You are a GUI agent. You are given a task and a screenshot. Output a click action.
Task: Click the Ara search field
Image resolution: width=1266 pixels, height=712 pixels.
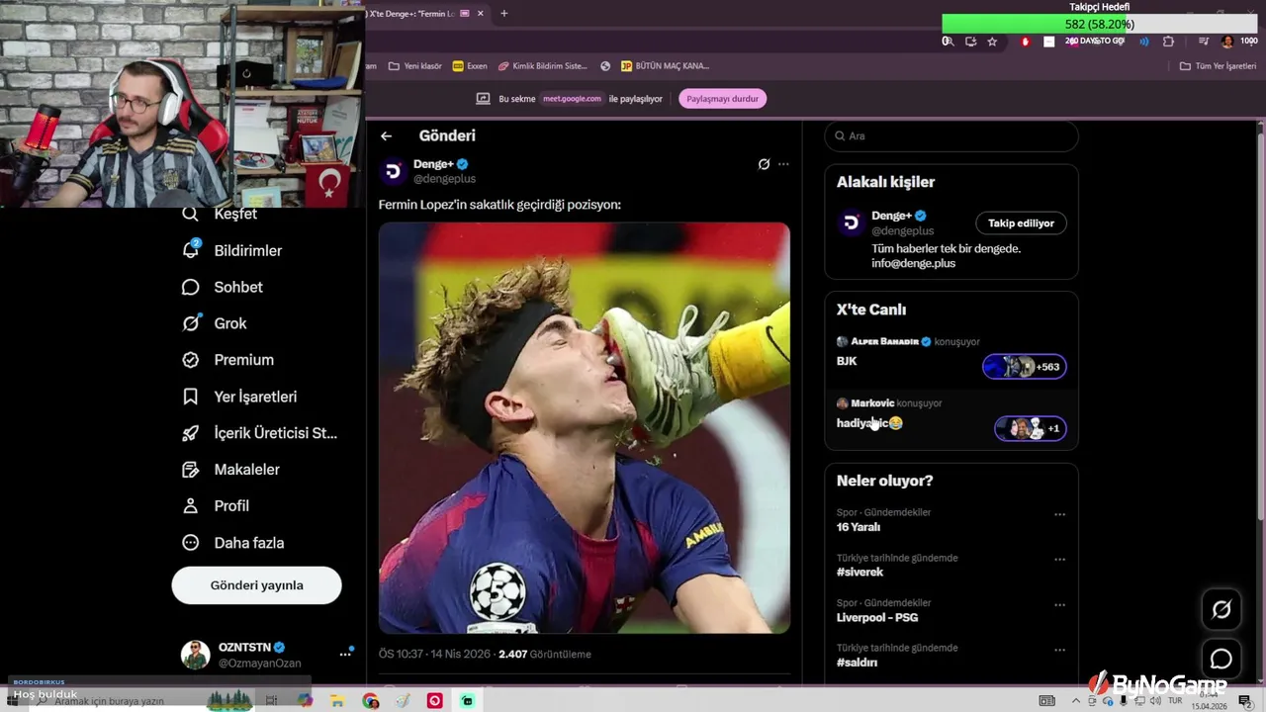[x=951, y=136]
